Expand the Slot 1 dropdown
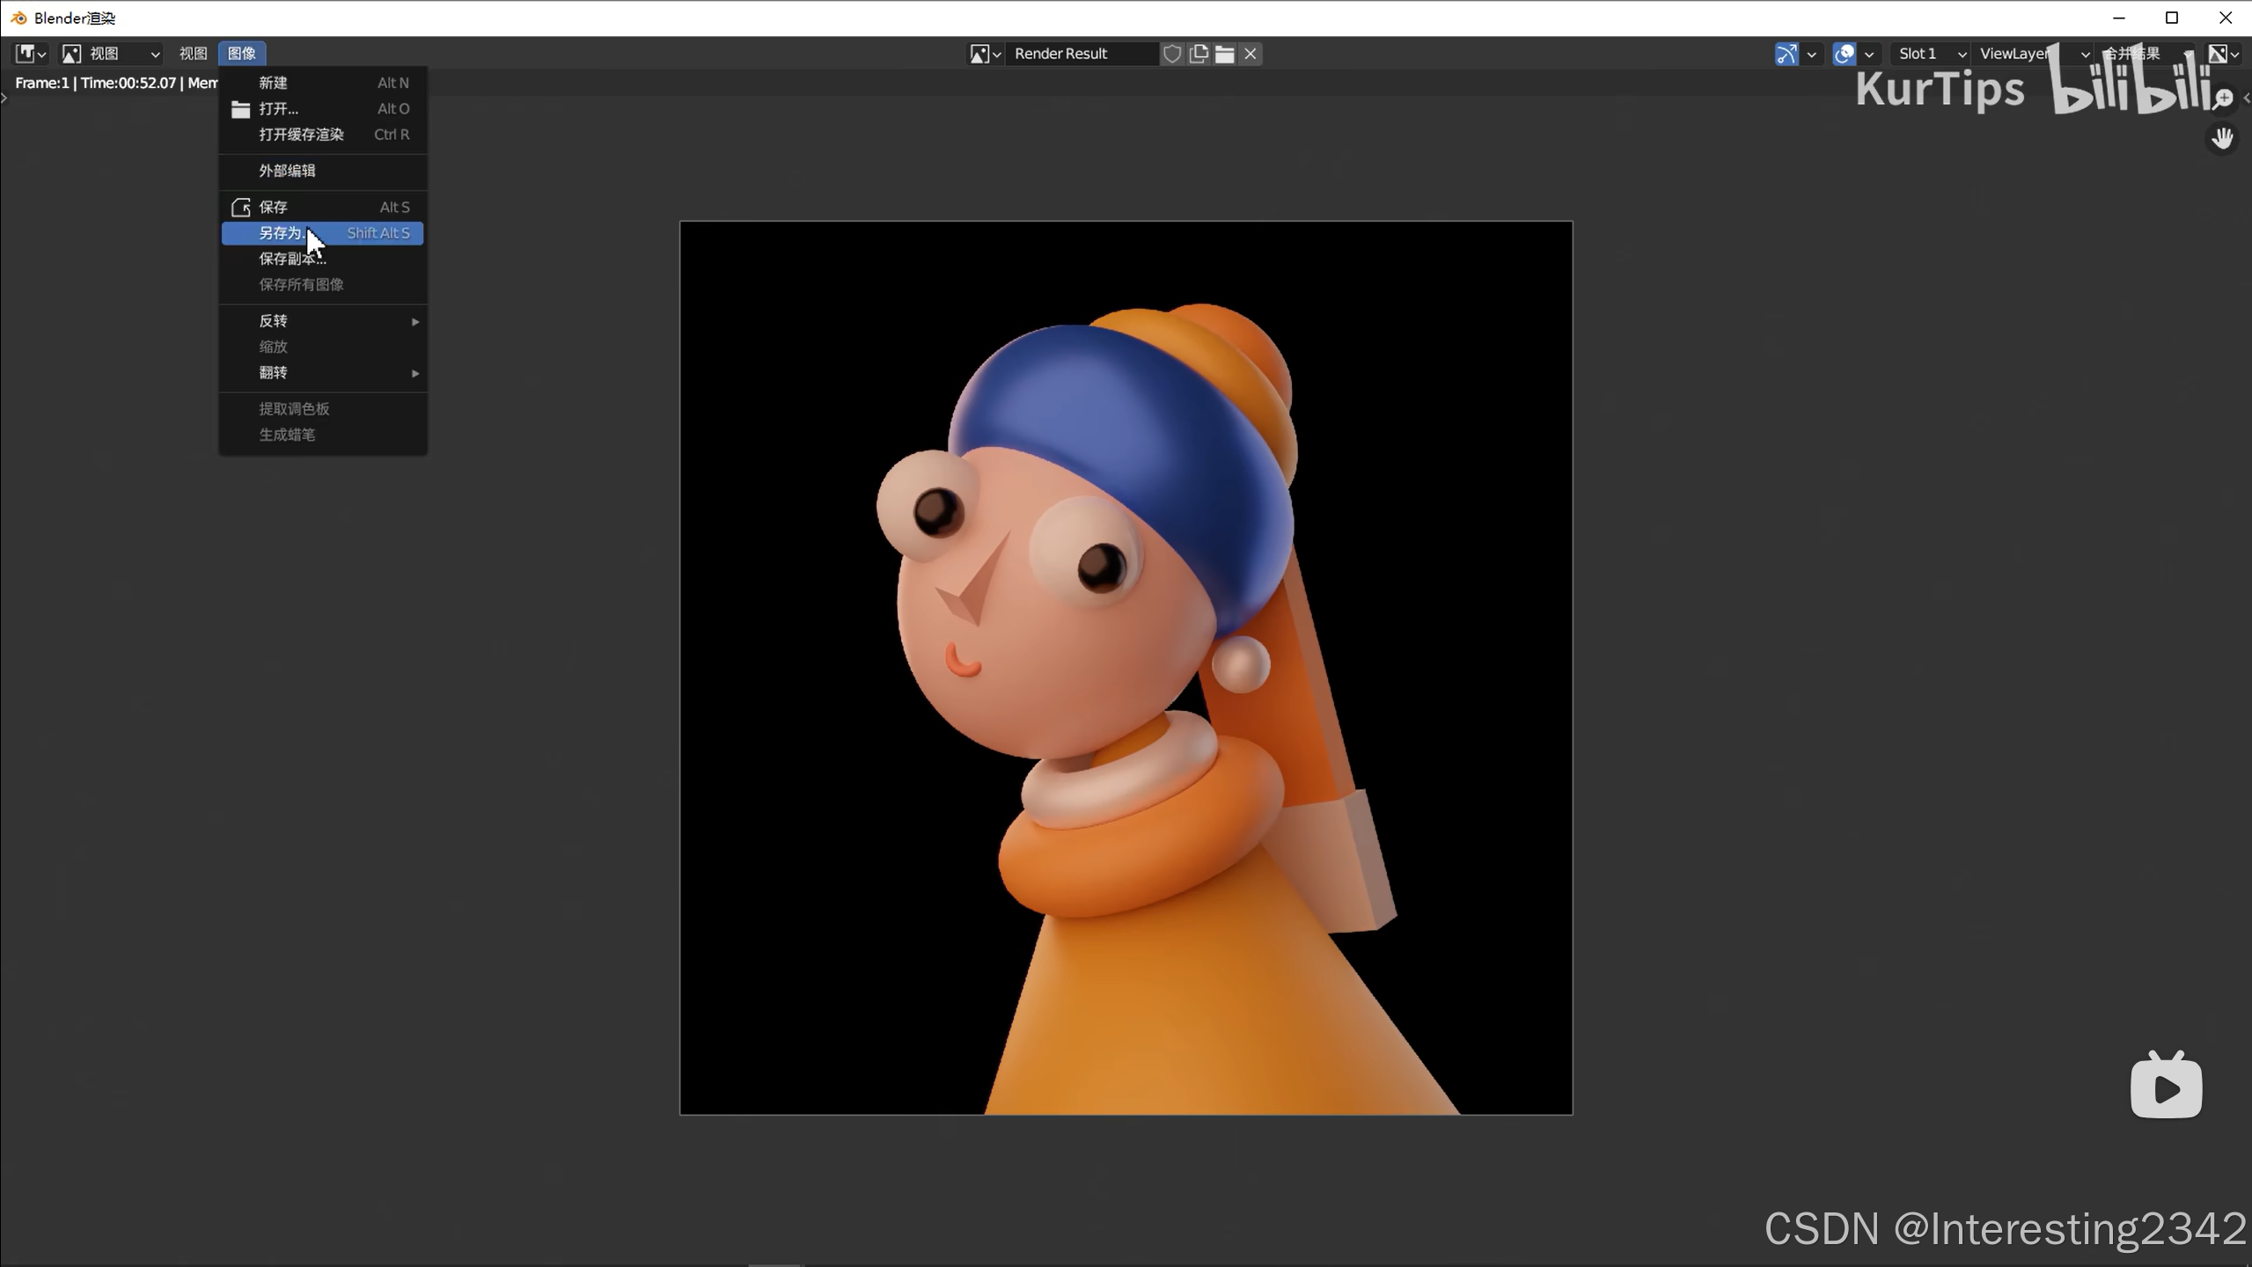The height and width of the screenshot is (1267, 2252). (x=1931, y=54)
